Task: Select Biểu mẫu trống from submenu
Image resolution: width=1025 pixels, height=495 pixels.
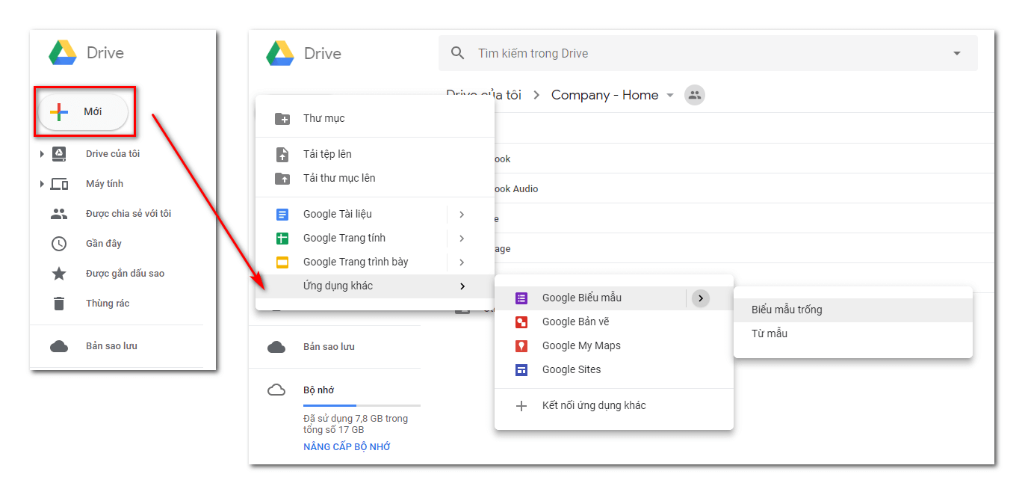Action: 787,310
